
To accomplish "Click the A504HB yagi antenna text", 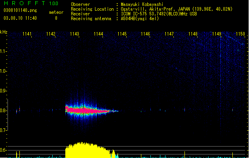I will point(140,19).
